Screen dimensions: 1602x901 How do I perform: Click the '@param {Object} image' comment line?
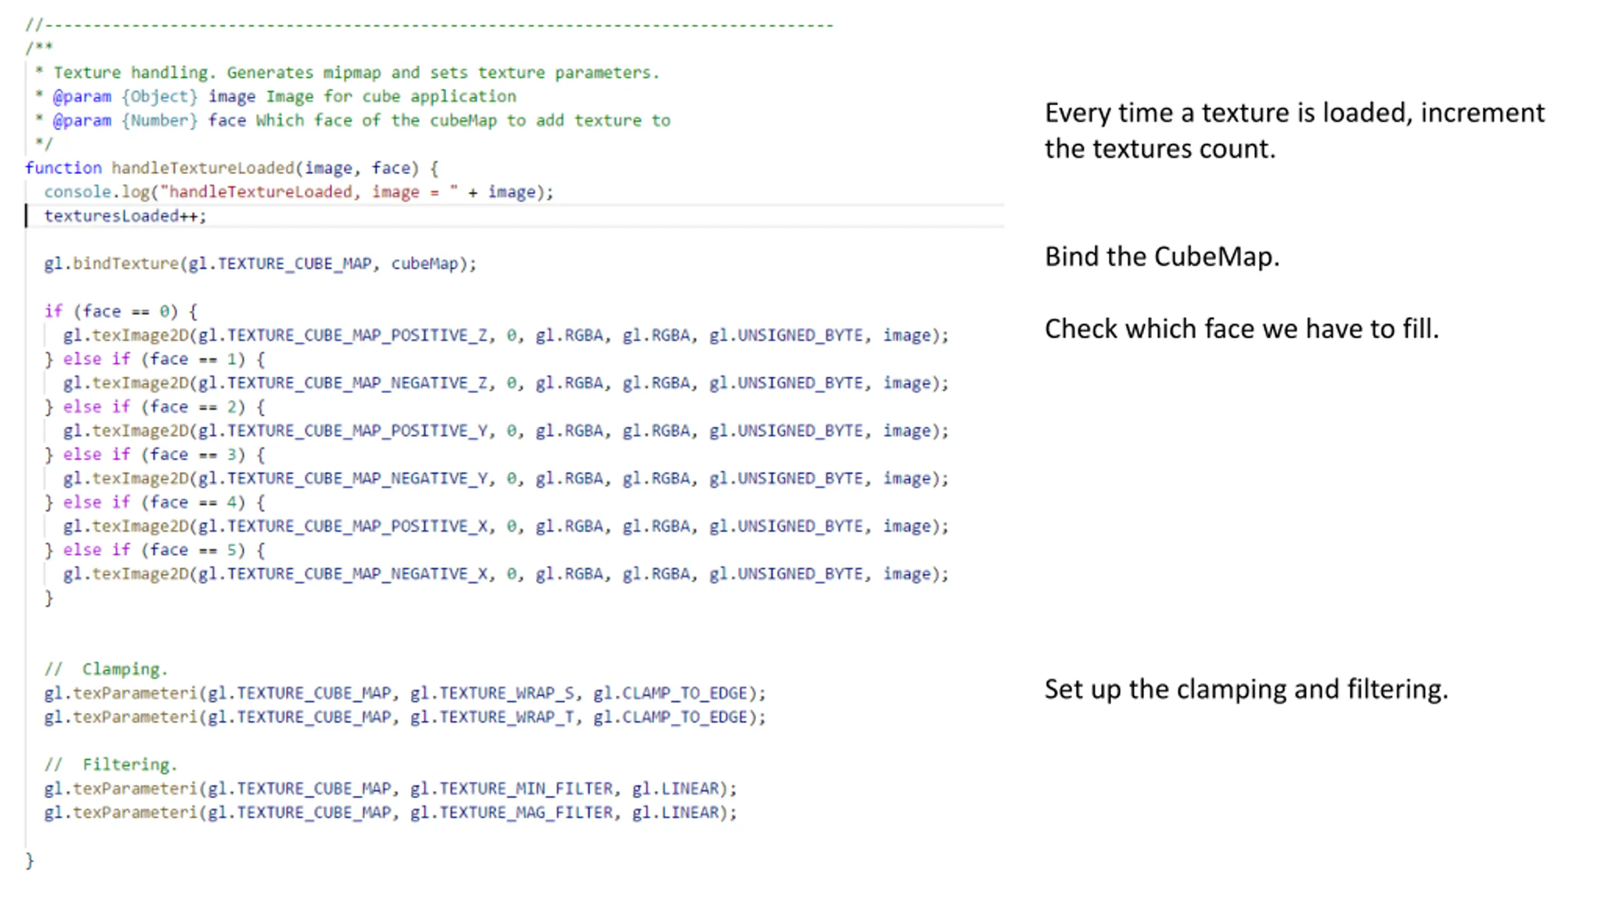click(x=275, y=96)
